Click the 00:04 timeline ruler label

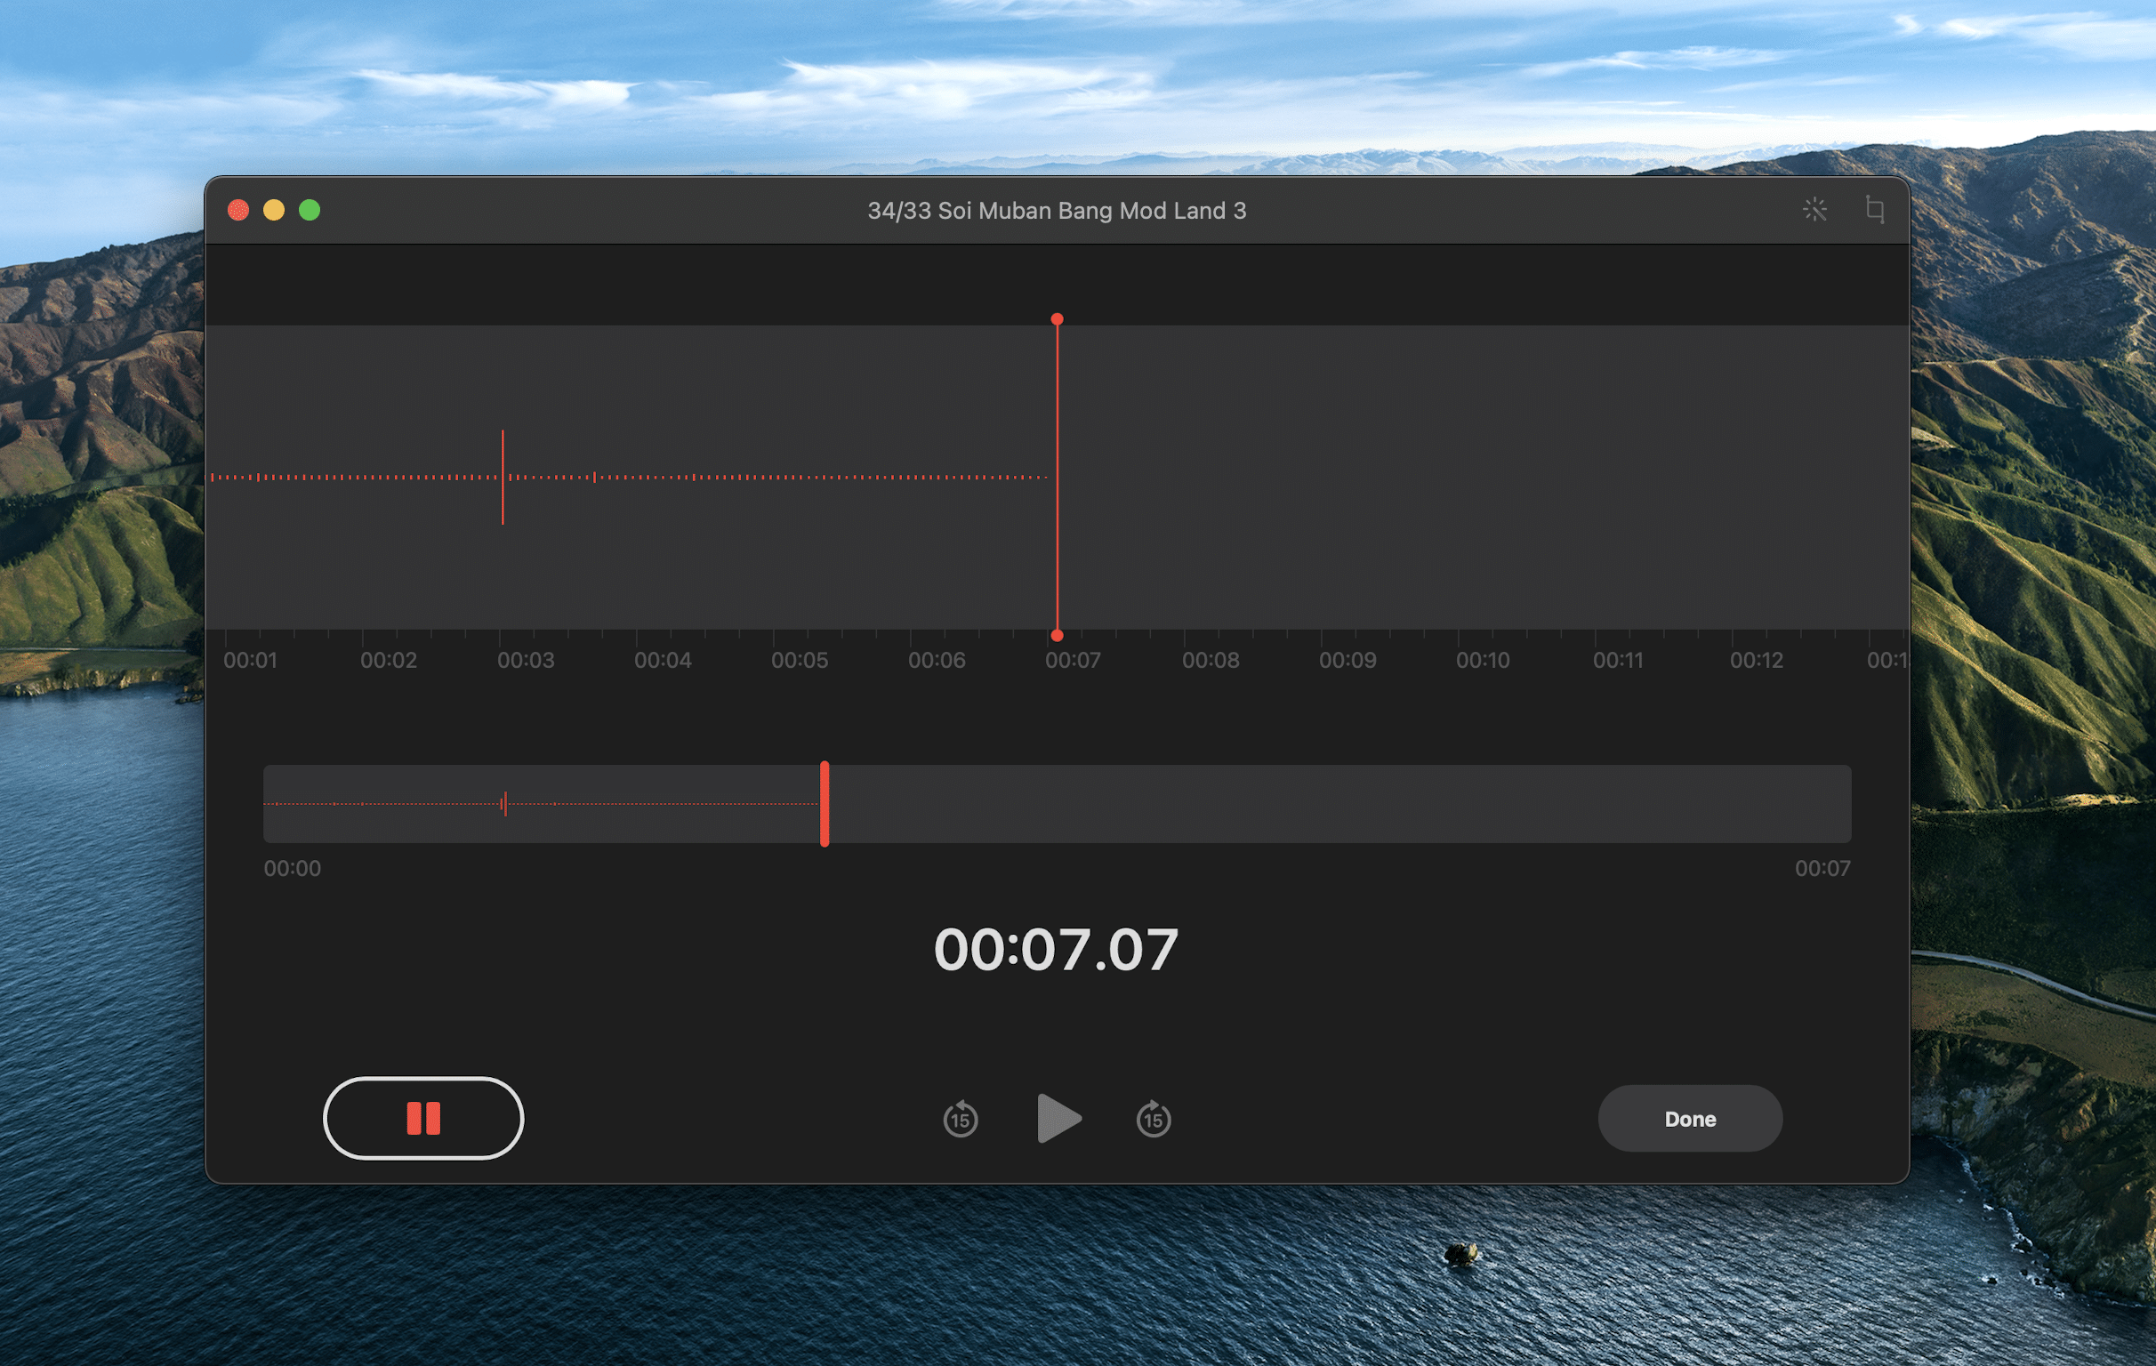point(663,661)
